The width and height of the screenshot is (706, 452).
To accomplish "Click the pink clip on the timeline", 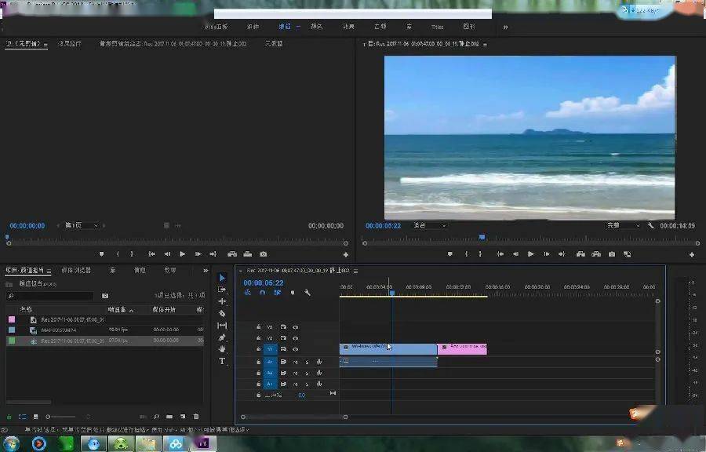I will (x=462, y=348).
